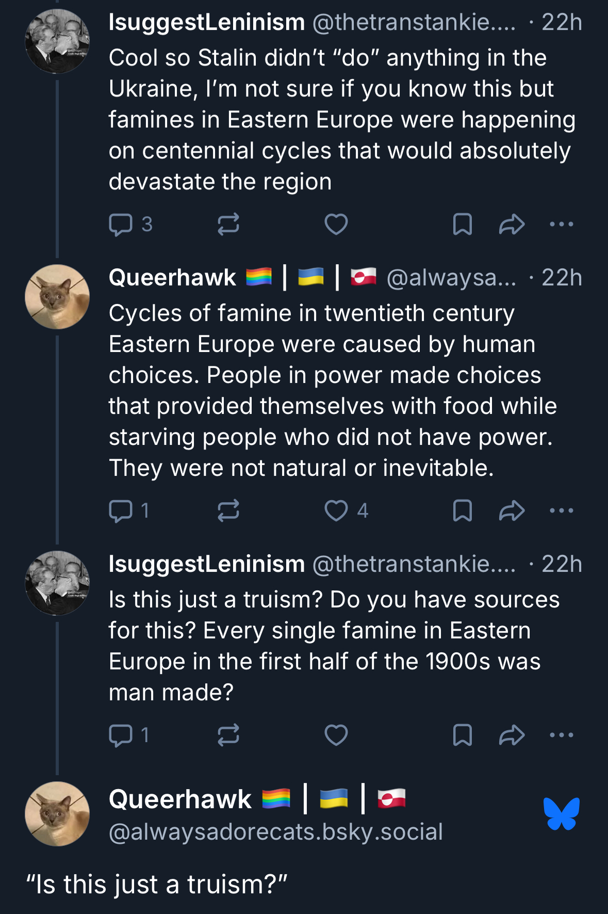The width and height of the screenshot is (608, 914).
Task: Share the first IsuggestLeninism post
Action: 512,225
